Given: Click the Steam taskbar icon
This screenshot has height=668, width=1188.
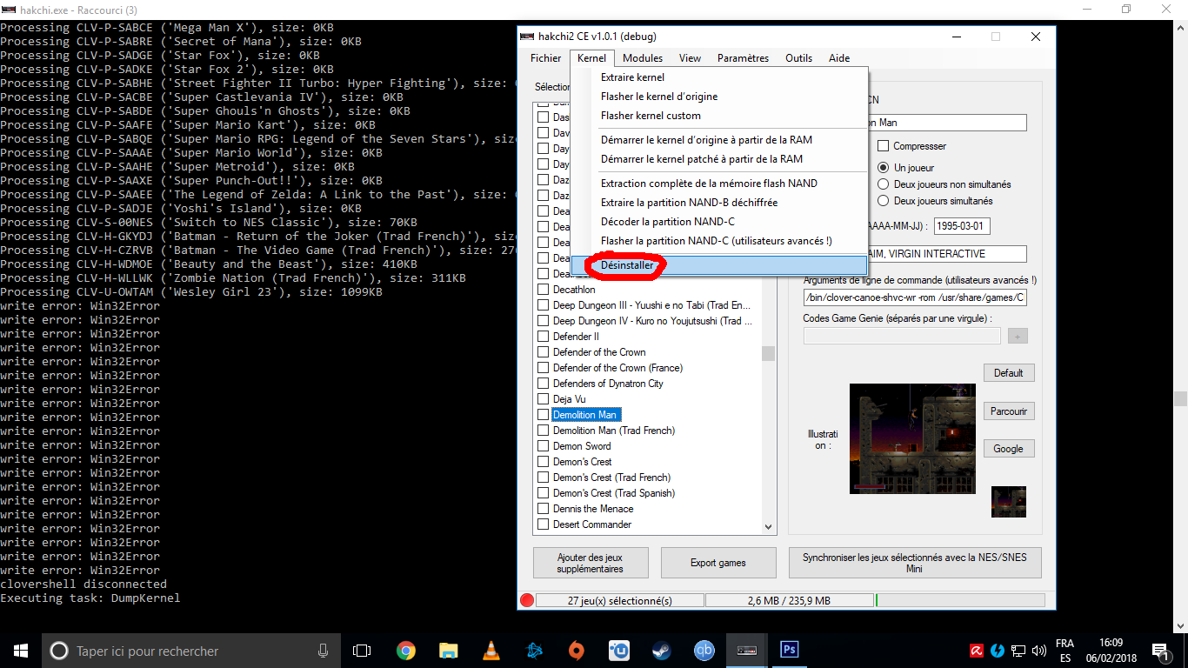Looking at the screenshot, I should pos(661,651).
